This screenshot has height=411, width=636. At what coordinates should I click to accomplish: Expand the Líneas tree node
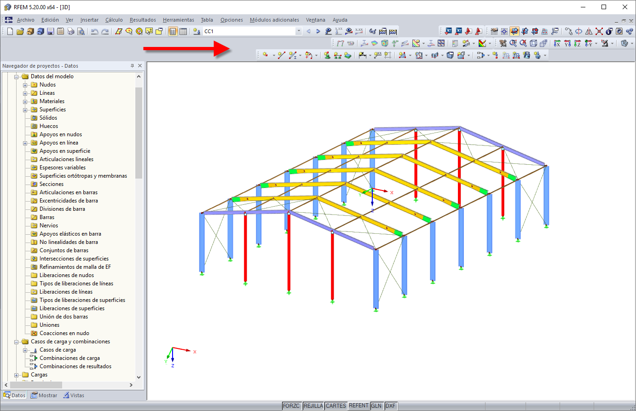pyautogui.click(x=25, y=93)
